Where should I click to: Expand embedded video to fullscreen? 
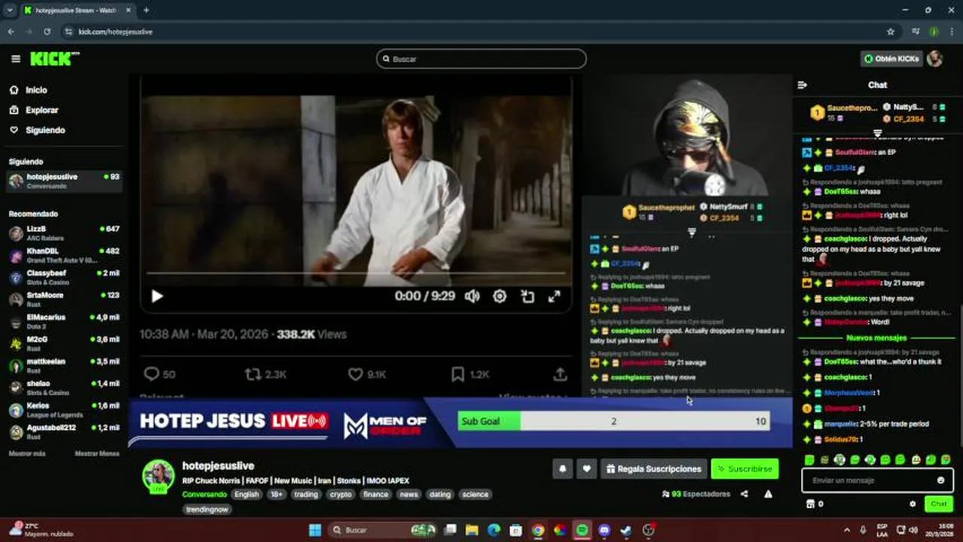(554, 297)
